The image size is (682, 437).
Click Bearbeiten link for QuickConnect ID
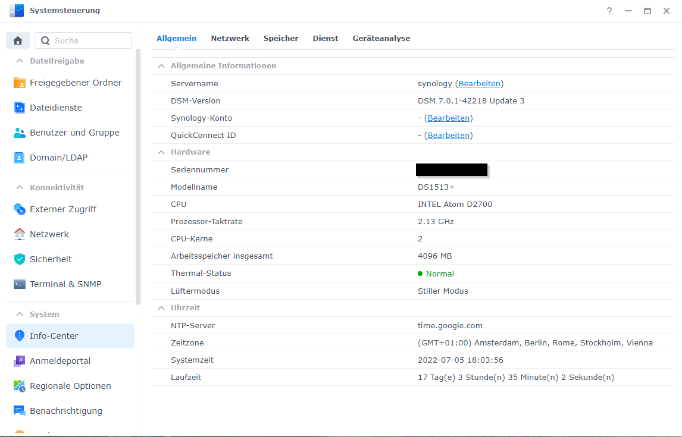point(449,135)
